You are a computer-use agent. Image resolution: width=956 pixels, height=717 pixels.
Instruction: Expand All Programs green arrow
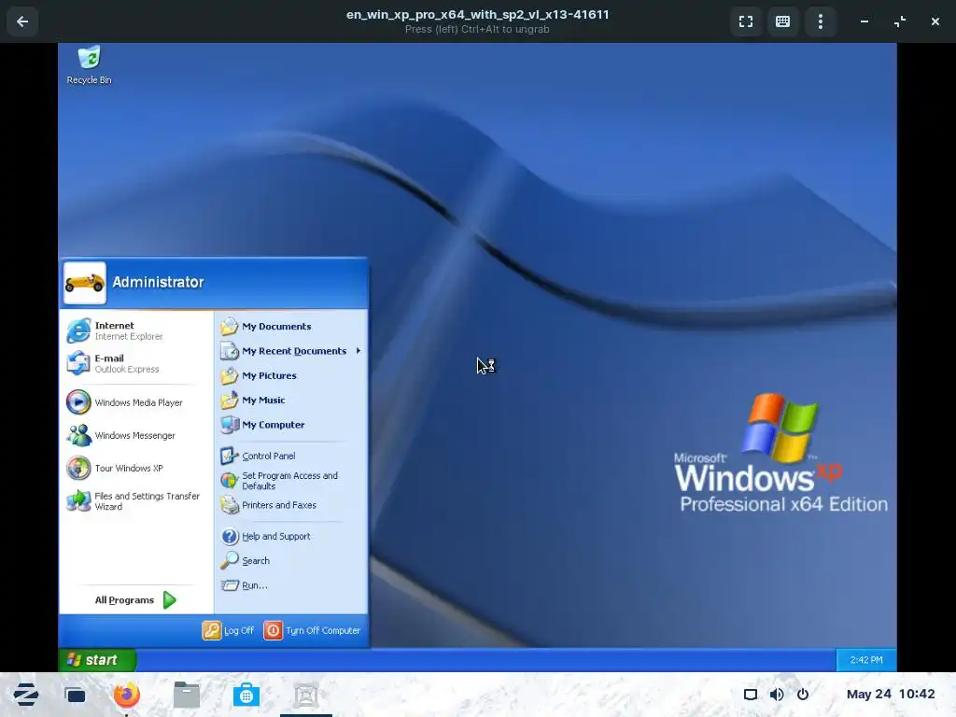[170, 600]
